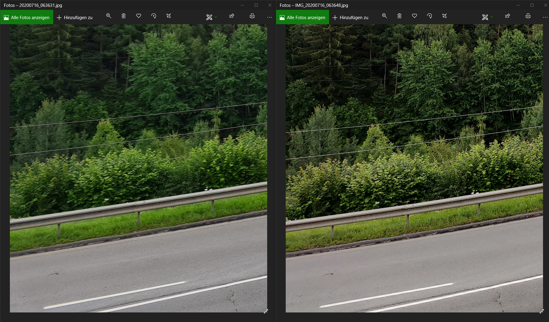Close the left Fotos window
Image resolution: width=549 pixels, height=322 pixels.
pos(270,5)
